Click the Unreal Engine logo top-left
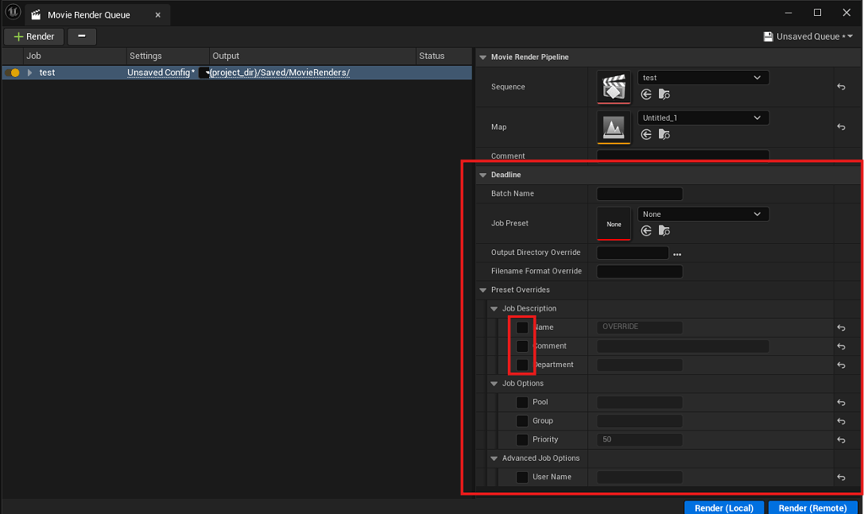The image size is (864, 514). [13, 13]
